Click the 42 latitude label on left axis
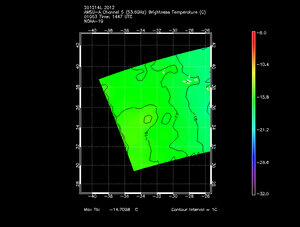 [78, 45]
